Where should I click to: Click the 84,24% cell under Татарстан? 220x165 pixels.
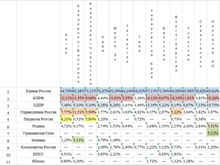(x=127, y=91)
